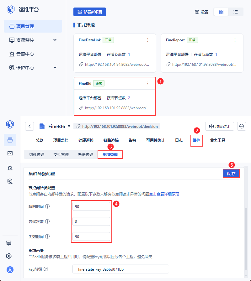Switch to the 总览 tab
Viewport: 251px width, 281px height.
point(40,140)
